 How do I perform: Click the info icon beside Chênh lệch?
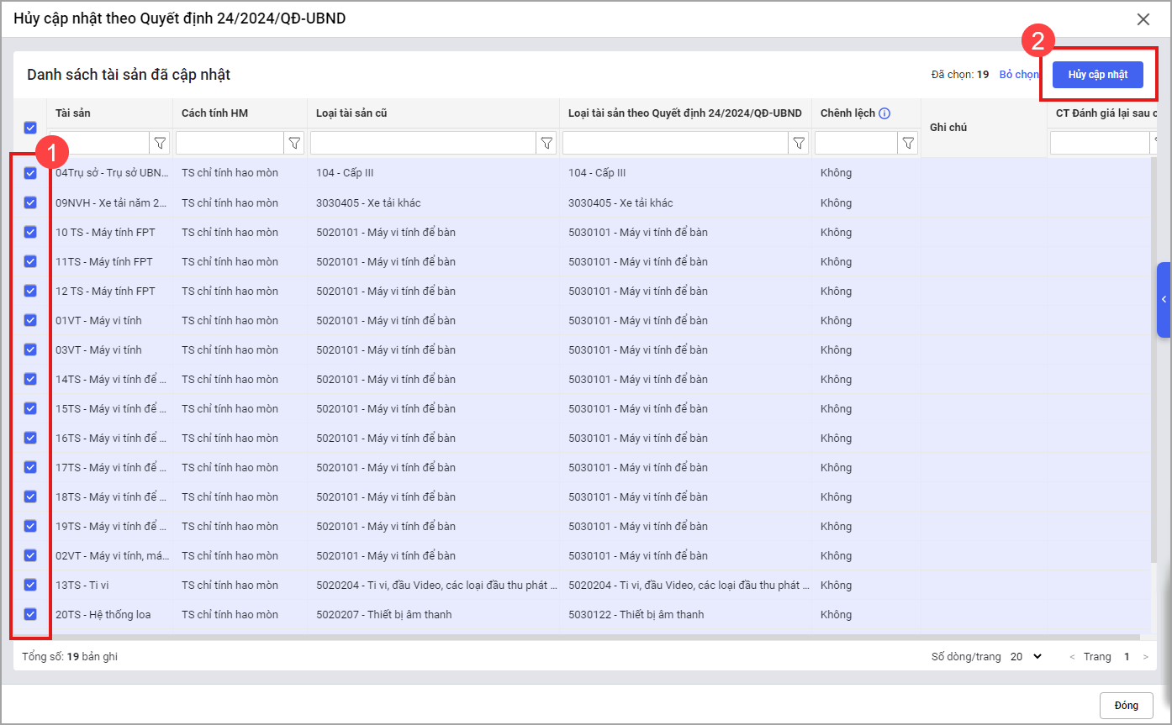point(884,113)
